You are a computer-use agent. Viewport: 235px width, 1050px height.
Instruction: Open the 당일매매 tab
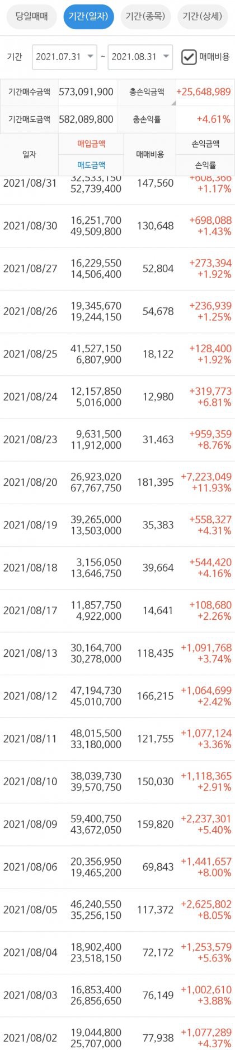click(32, 17)
